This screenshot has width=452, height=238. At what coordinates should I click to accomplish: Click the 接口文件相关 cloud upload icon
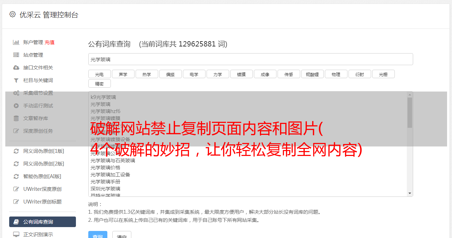coord(16,68)
